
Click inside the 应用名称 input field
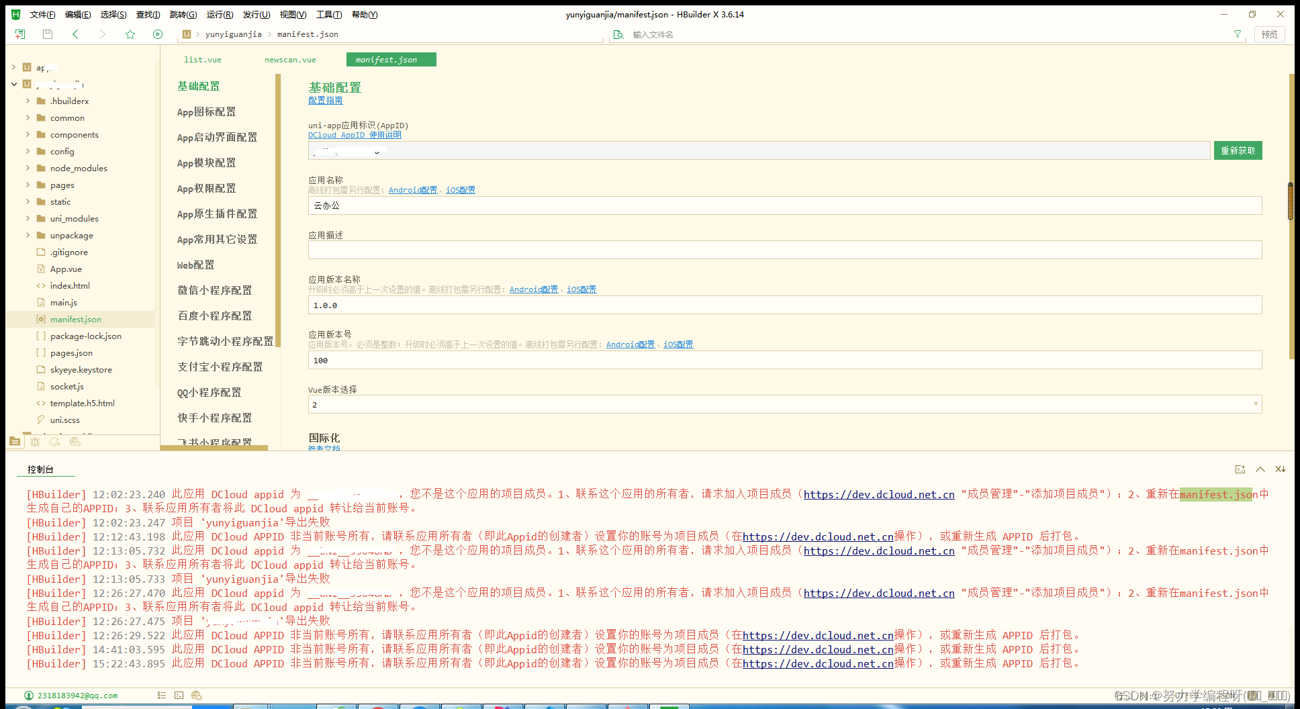point(785,205)
